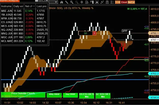Click the 16:31 time axis label
The width and height of the screenshot is (159, 105).
[109, 103]
